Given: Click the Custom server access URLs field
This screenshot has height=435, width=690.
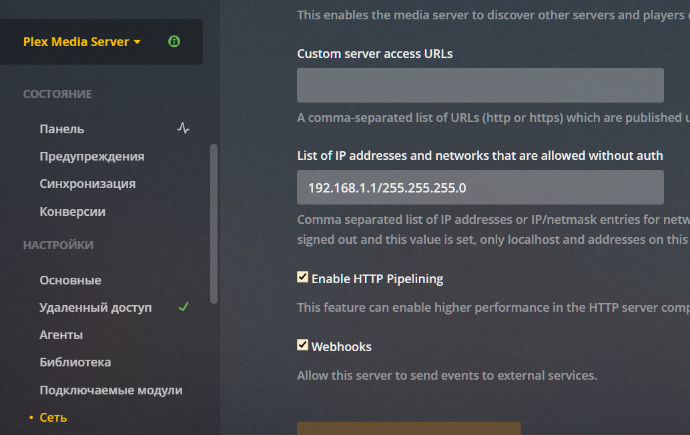Looking at the screenshot, I should pos(480,85).
